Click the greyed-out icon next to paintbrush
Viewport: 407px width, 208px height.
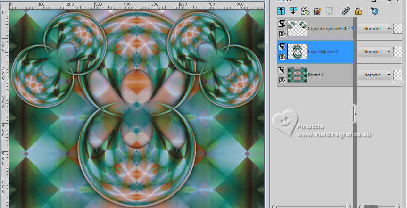330,11
